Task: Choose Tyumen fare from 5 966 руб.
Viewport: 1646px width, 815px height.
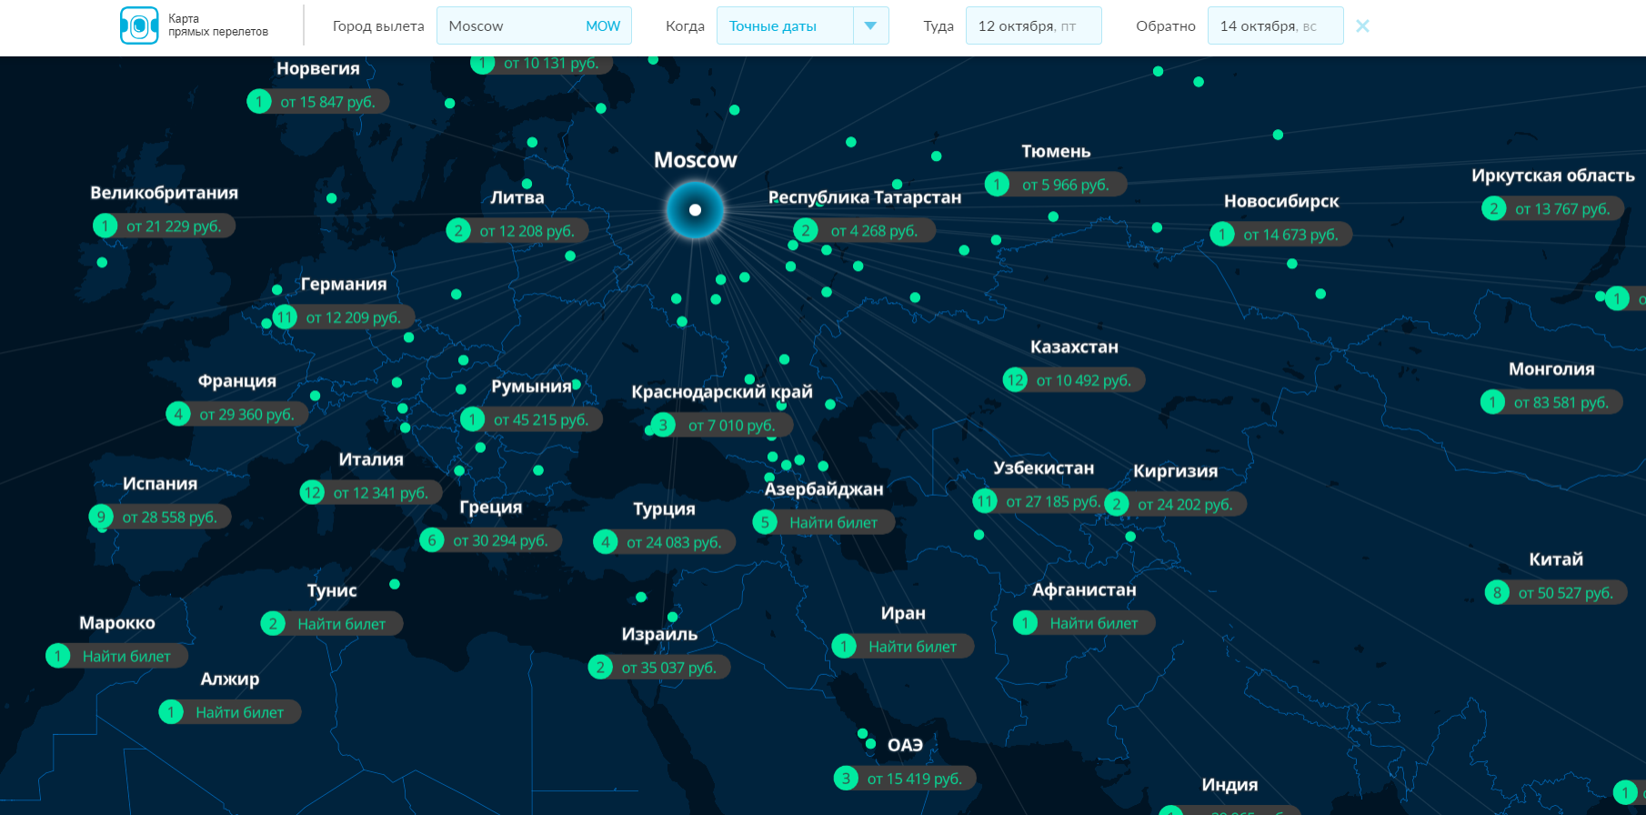Action: (x=1065, y=185)
